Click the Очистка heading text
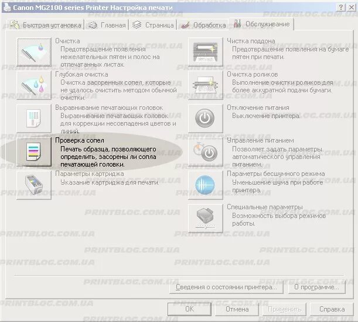The height and width of the screenshot is (322, 358). click(x=67, y=41)
